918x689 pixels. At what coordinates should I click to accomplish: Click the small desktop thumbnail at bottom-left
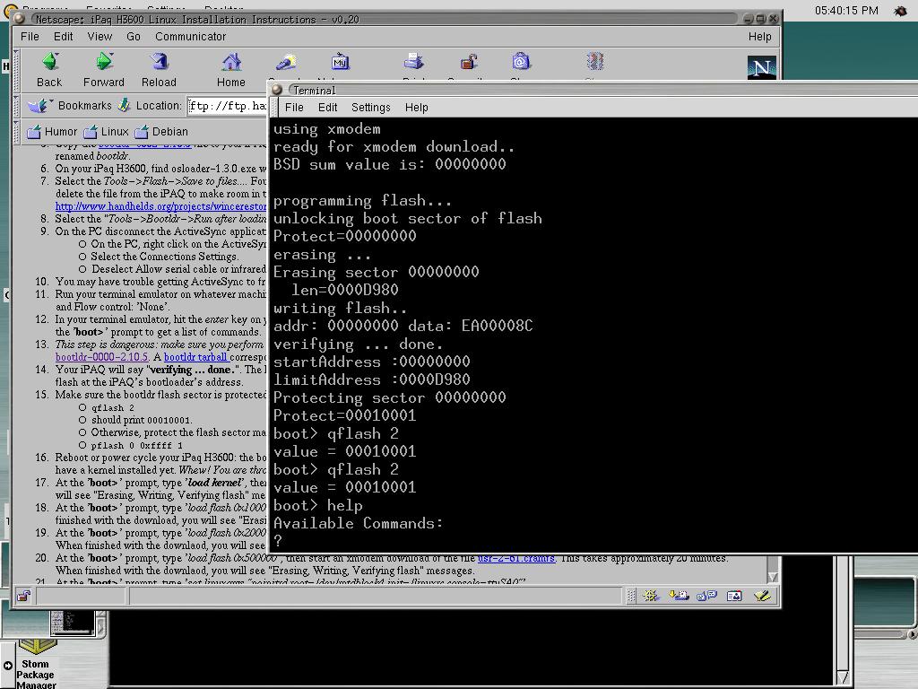tap(72, 623)
